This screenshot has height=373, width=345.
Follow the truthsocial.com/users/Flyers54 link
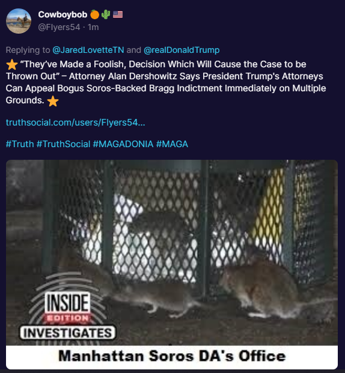click(76, 123)
